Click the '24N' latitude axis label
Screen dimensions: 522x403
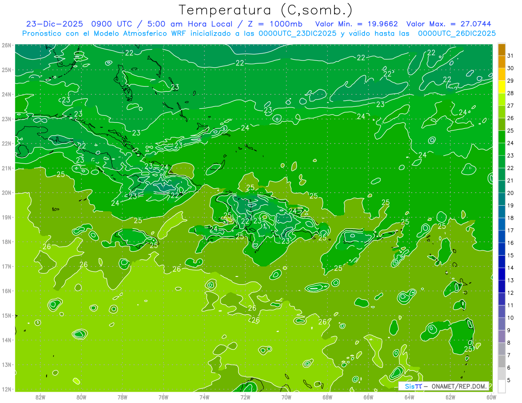[x=7, y=94]
